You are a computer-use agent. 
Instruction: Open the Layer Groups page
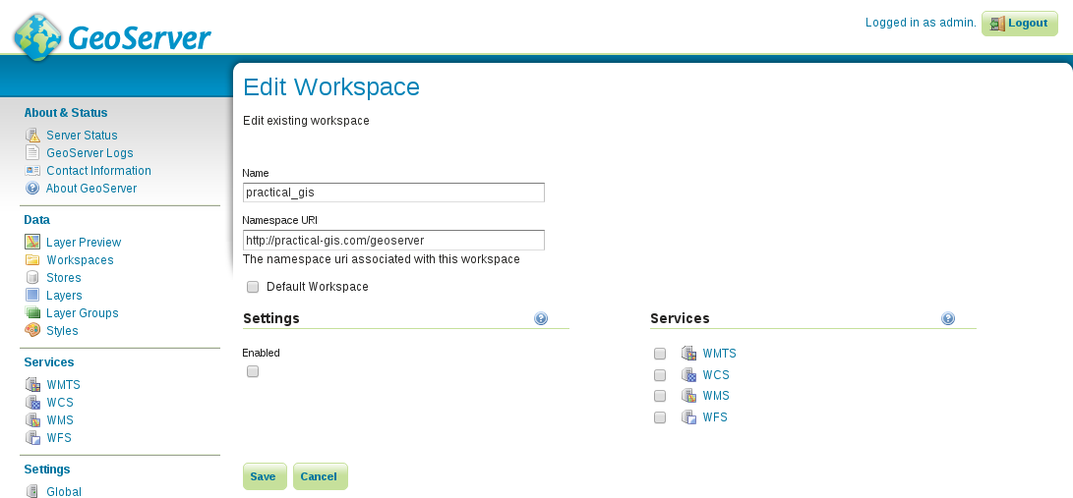pos(82,313)
